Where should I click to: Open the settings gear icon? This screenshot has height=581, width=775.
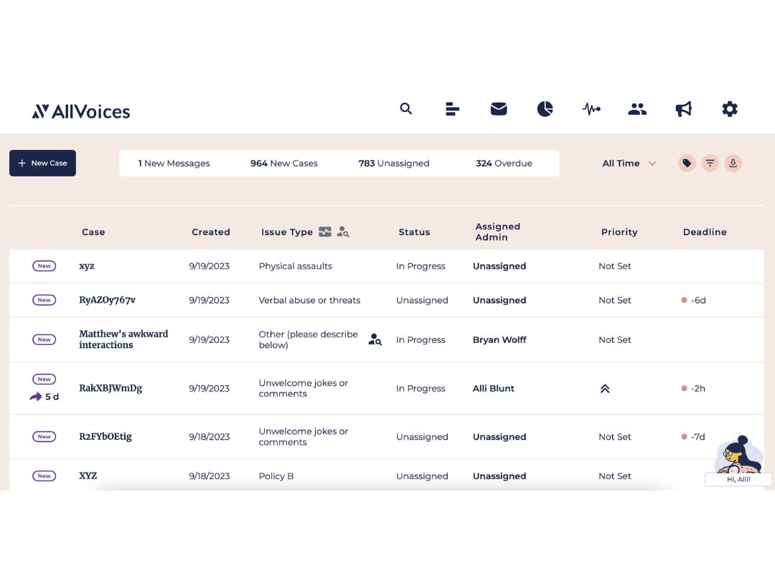tap(730, 109)
